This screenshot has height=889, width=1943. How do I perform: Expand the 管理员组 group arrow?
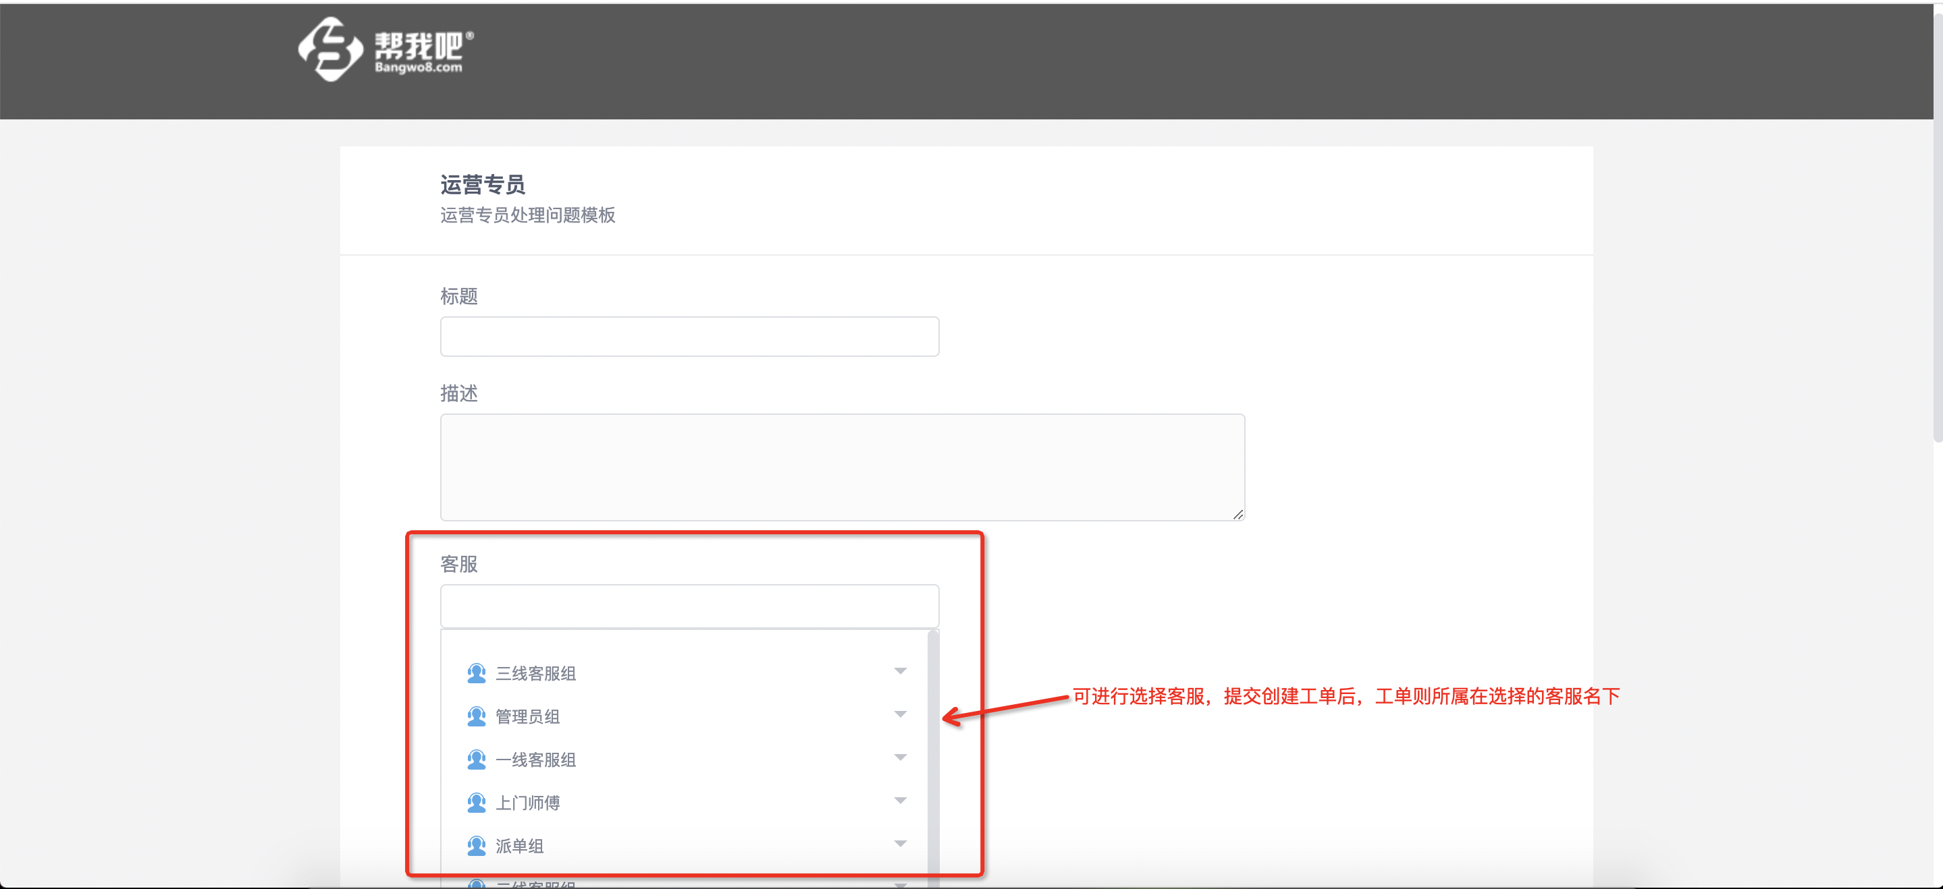click(x=900, y=714)
